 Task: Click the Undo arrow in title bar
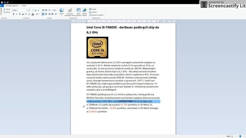(x=5, y=3)
